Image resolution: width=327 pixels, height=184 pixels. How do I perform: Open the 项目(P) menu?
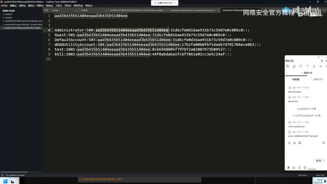68,6
